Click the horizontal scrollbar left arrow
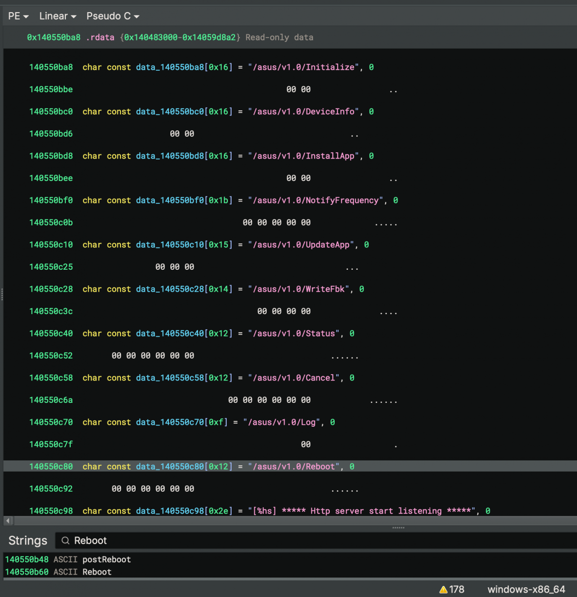The width and height of the screenshot is (577, 597). (8, 521)
